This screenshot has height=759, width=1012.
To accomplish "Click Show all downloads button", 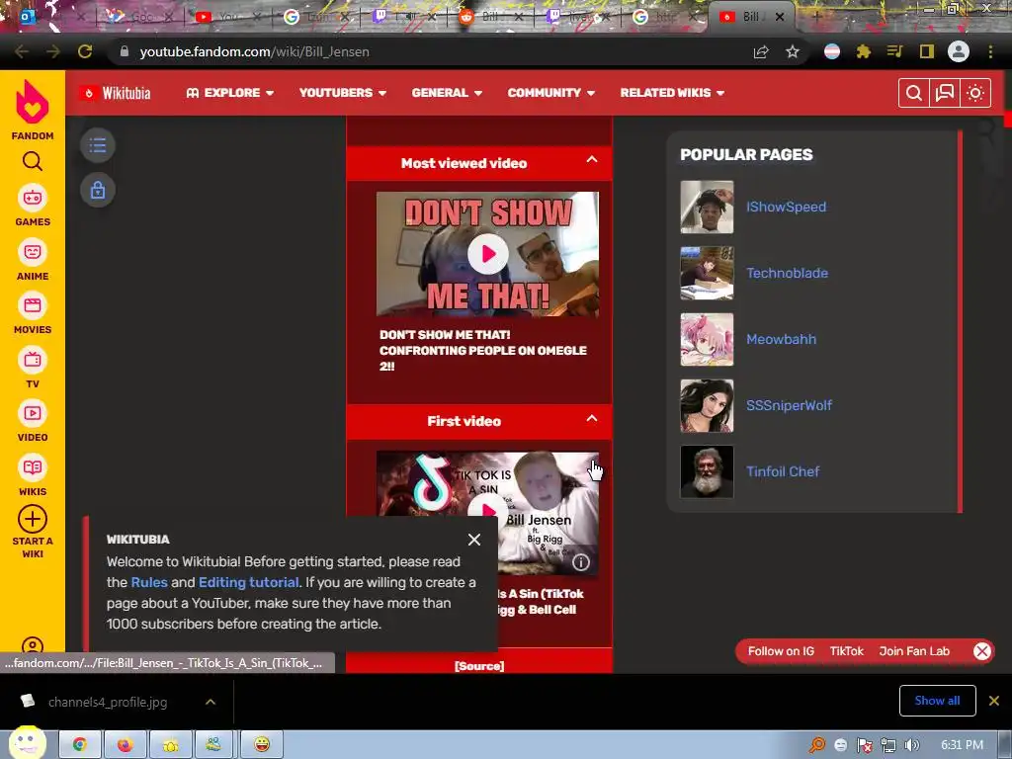I will [x=937, y=701].
